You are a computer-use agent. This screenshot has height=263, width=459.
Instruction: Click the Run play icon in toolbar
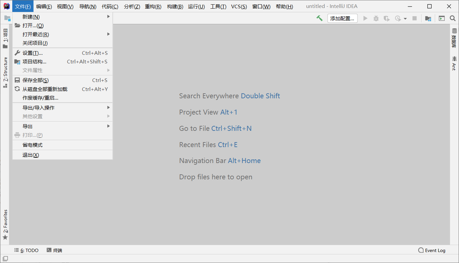pos(365,18)
